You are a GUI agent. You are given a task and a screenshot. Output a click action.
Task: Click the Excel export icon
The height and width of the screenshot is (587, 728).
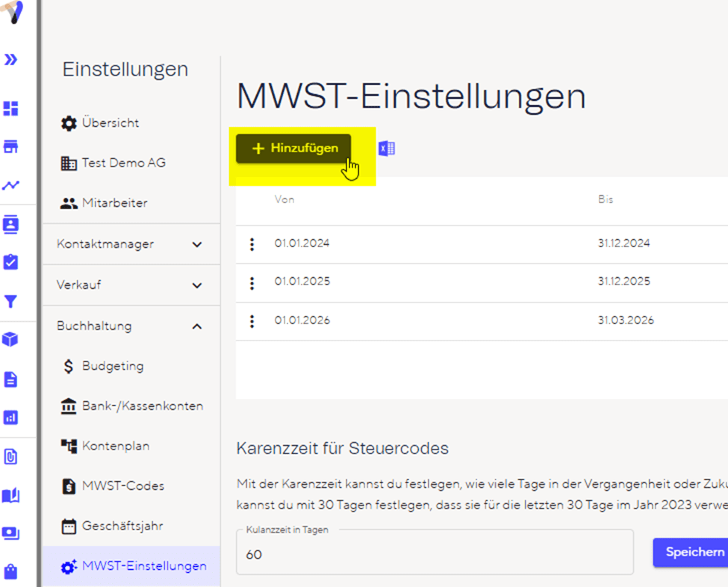point(387,149)
